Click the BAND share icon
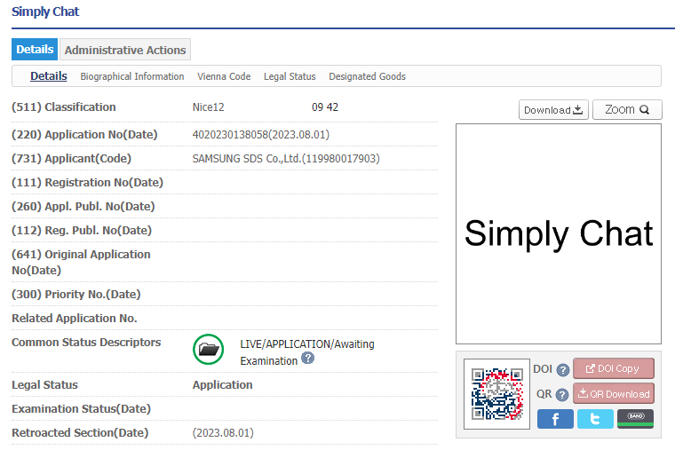Image resolution: width=675 pixels, height=450 pixels. point(635,419)
